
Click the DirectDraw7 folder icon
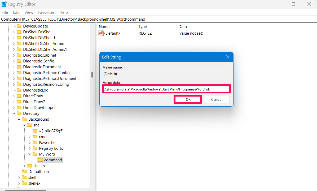coord(19,102)
